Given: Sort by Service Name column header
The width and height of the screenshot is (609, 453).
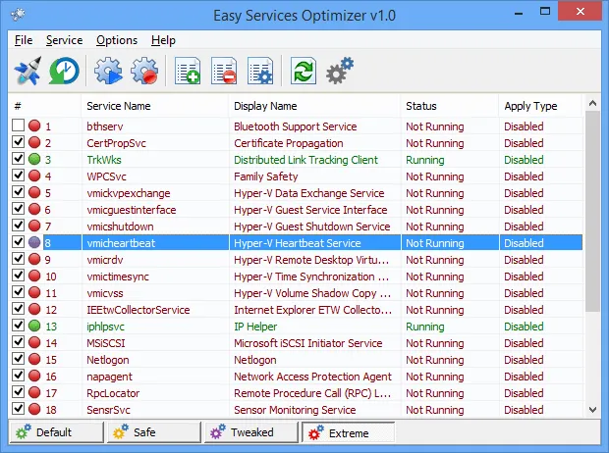Looking at the screenshot, I should (155, 106).
